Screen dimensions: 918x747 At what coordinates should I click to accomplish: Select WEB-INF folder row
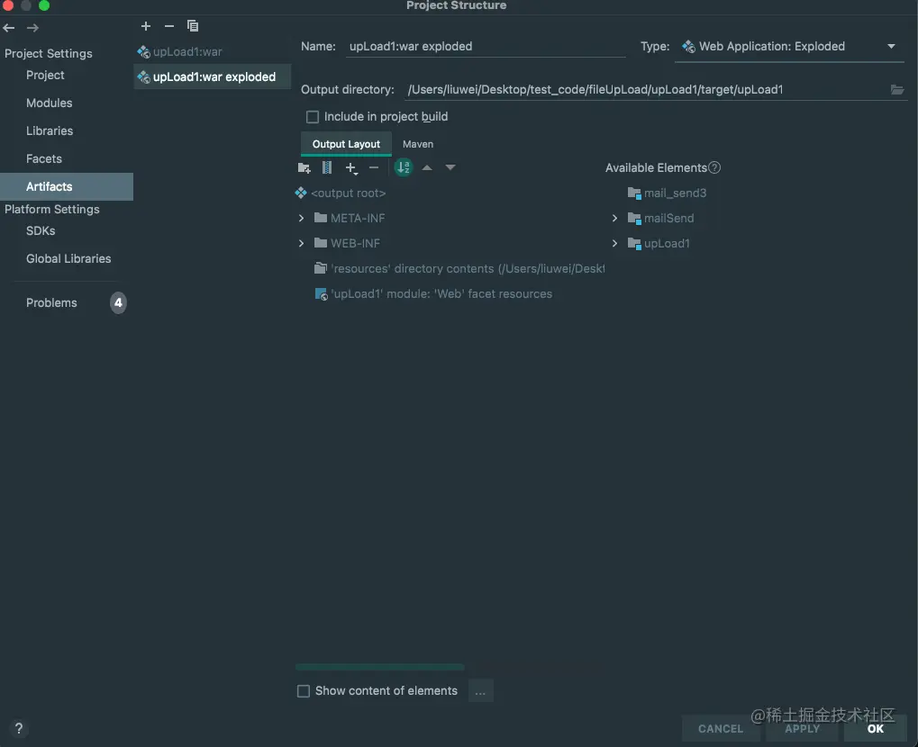click(347, 243)
